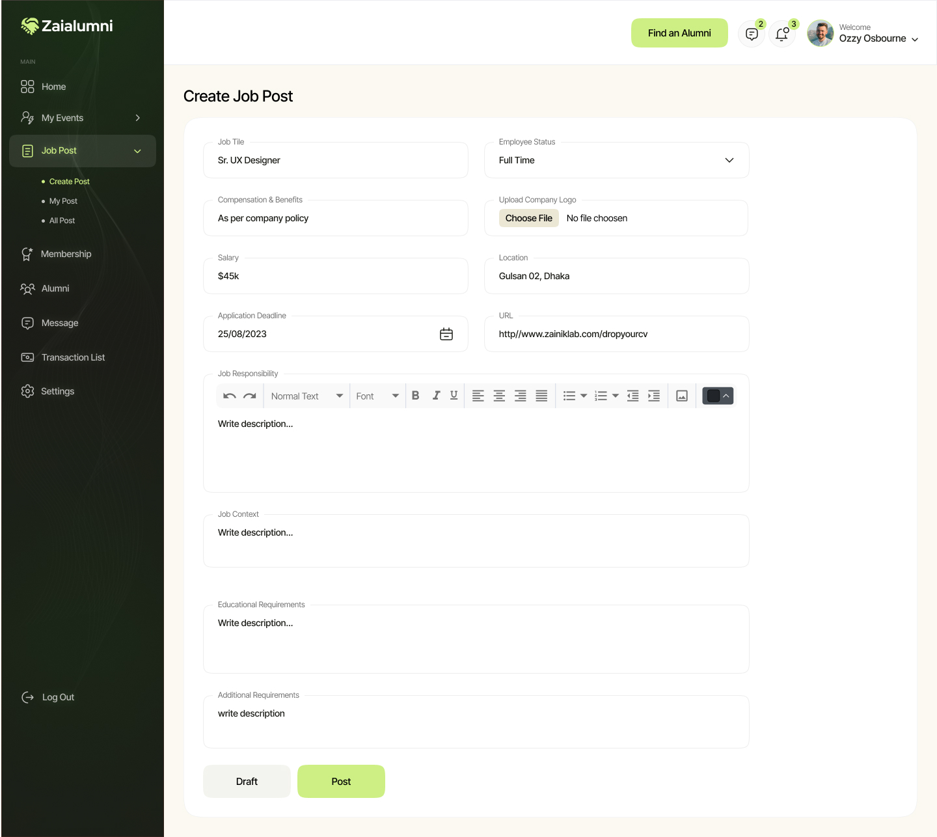Open the messages chat icon
This screenshot has height=837, width=937.
(752, 33)
